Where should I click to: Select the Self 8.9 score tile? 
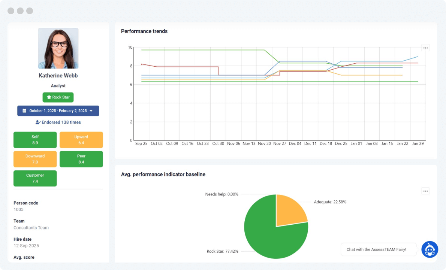coord(35,140)
